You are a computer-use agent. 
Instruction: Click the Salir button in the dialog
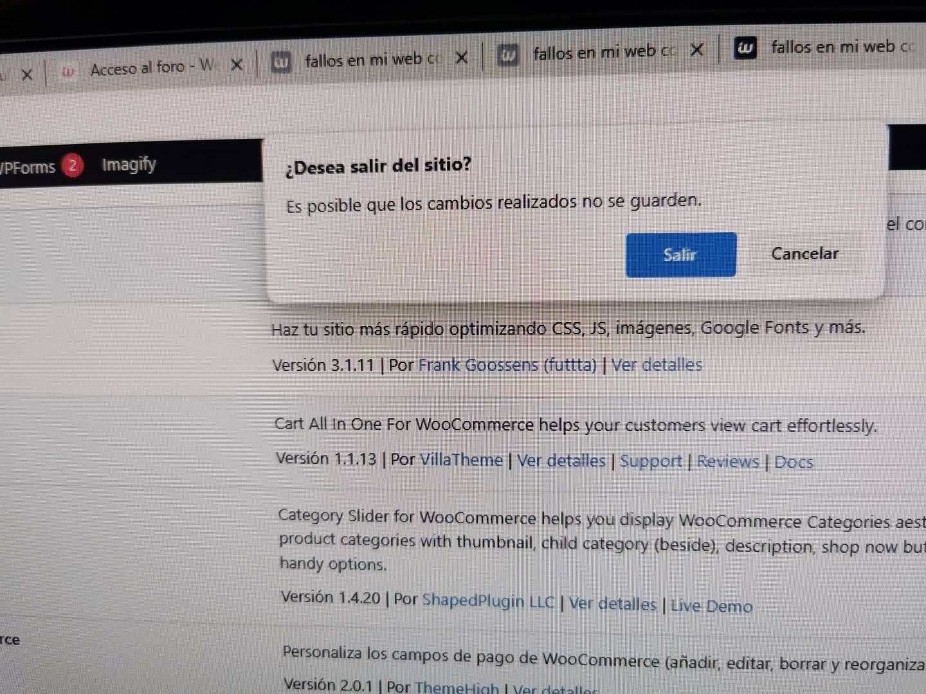(680, 254)
